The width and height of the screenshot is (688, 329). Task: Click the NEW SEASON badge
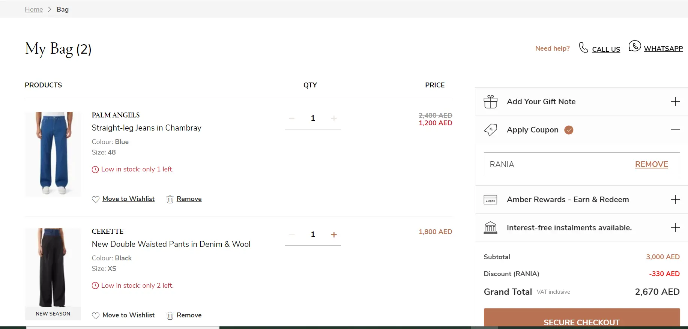[53, 314]
